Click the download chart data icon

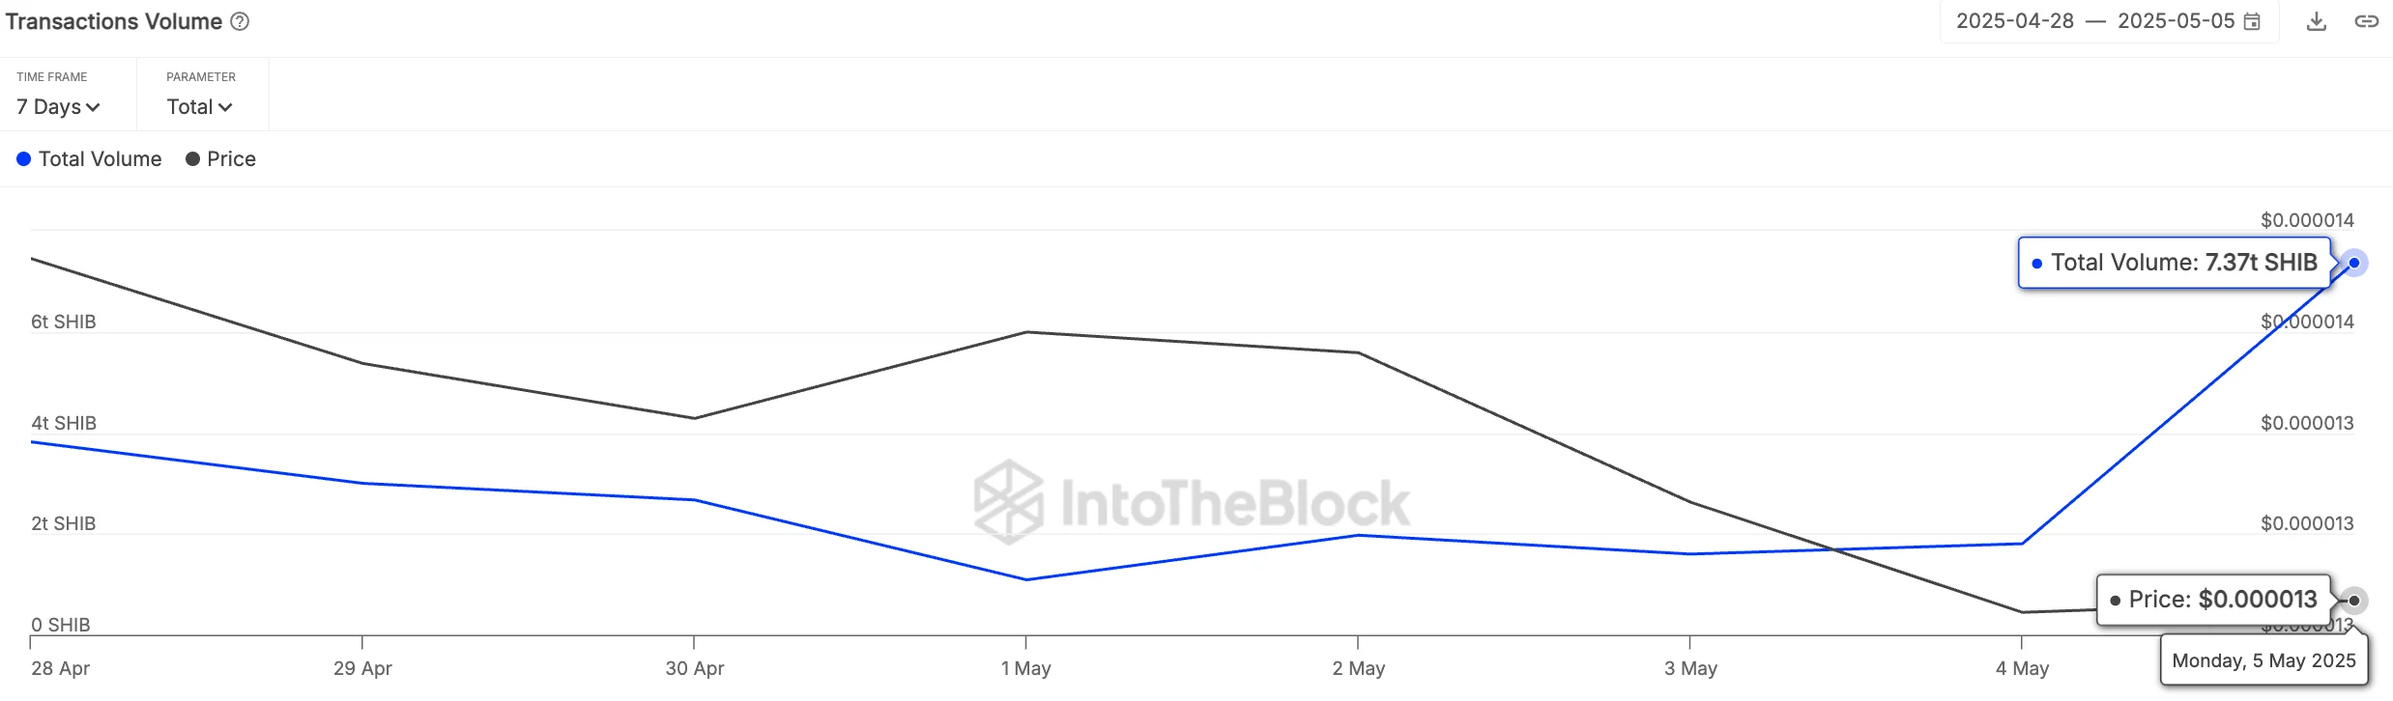[2317, 21]
